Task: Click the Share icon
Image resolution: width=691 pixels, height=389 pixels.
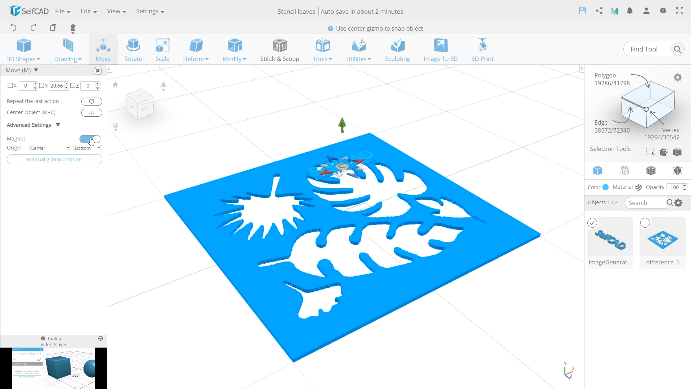Action: 599,11
